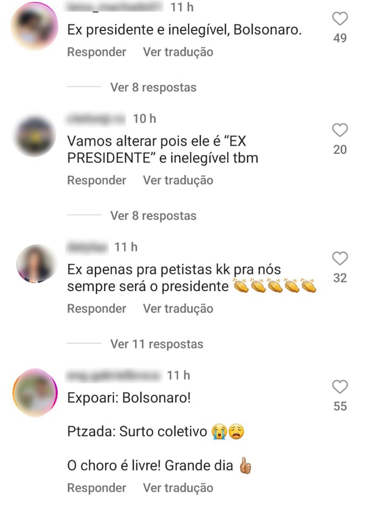Tap heart on 'Ex apenas pra petistas' comment
Viewport: 371px width, 513px height.
click(340, 258)
